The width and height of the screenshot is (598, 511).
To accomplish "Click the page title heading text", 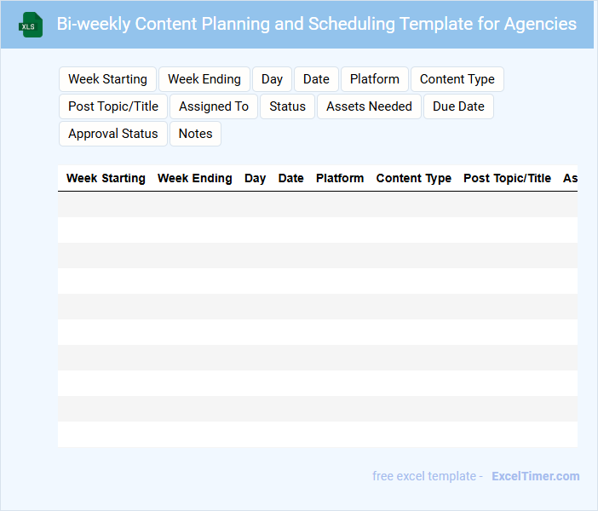I will (x=316, y=24).
